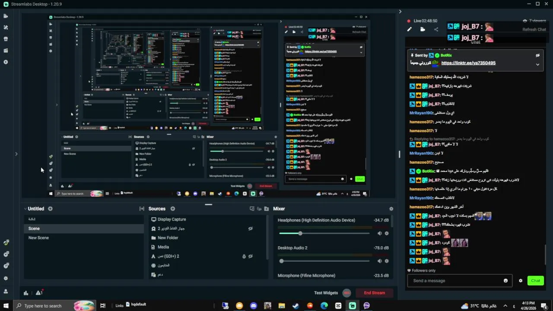Image resolution: width=553 pixels, height=311 pixels.
Task: Open the Windows Start menu
Action: coord(6,306)
